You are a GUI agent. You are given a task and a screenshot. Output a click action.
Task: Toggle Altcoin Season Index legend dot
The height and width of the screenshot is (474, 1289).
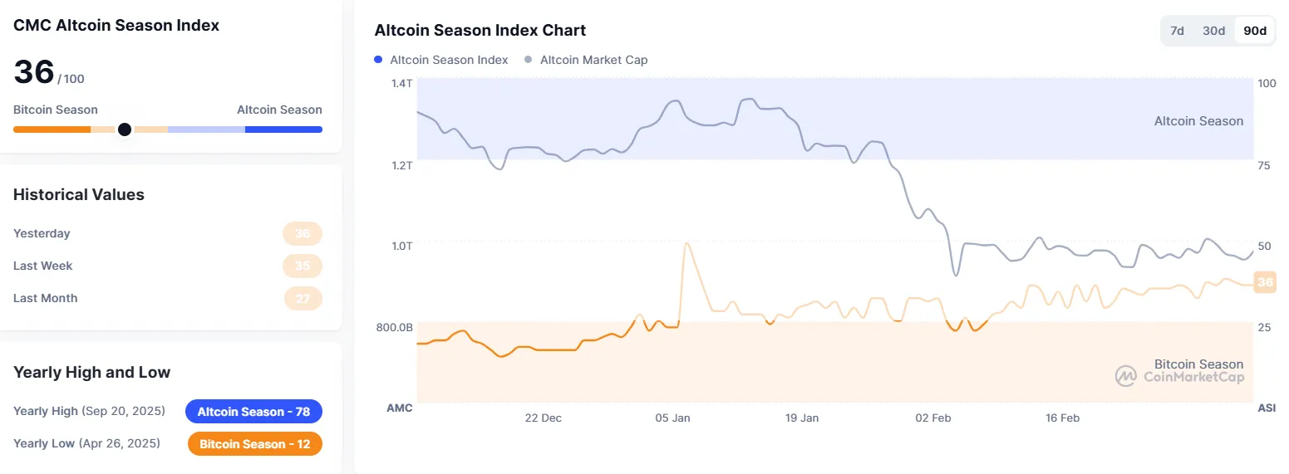379,60
